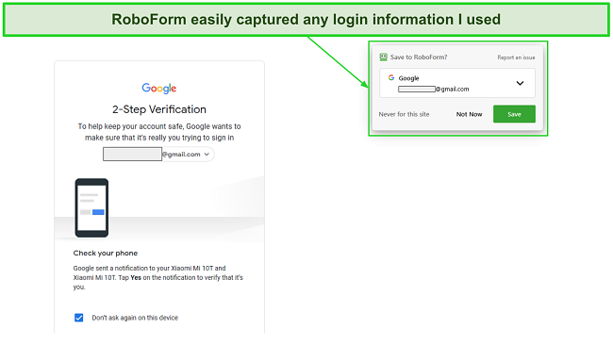Click the Google G icon in RoboForm

[x=391, y=77]
